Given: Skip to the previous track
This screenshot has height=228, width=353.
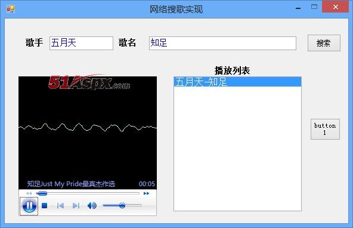Looking at the screenshot, I should [60, 205].
